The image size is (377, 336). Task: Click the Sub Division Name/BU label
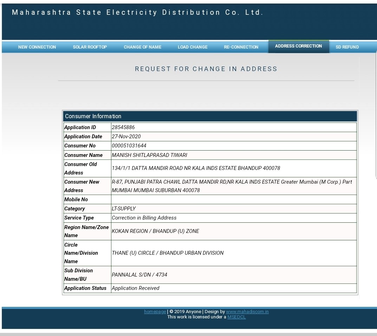point(78,275)
